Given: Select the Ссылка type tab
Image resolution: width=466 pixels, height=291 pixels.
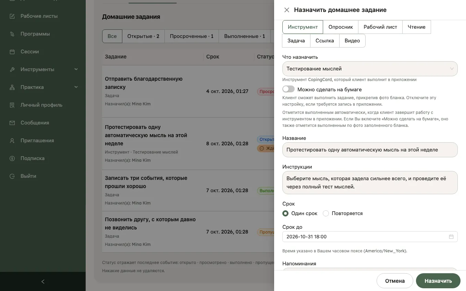Looking at the screenshot, I should click(x=325, y=41).
